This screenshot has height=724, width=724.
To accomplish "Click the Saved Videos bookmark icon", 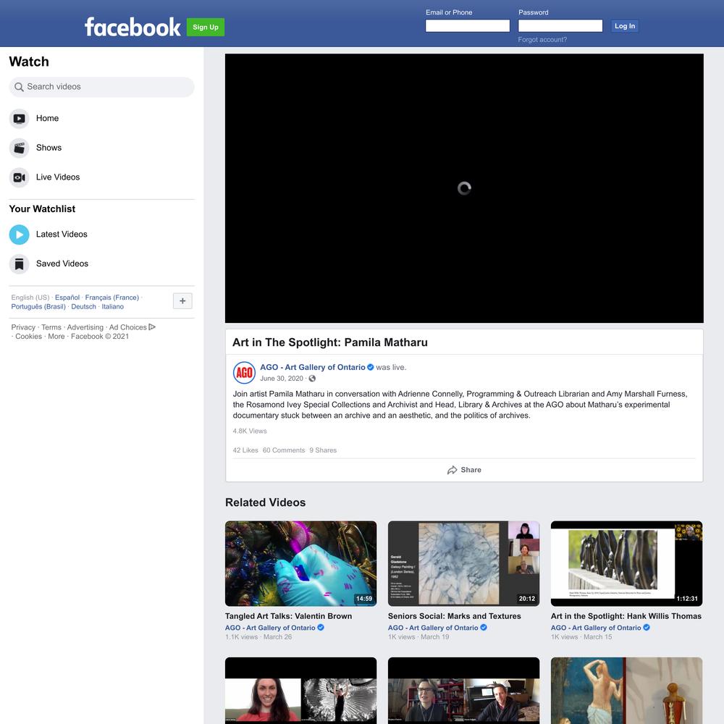I will (x=19, y=264).
